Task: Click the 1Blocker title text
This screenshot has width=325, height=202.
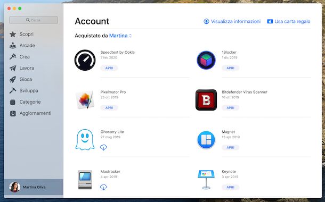Action: pyautogui.click(x=229, y=52)
